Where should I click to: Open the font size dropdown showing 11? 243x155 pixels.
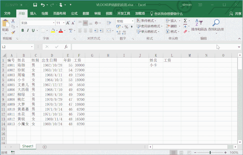[64, 23]
